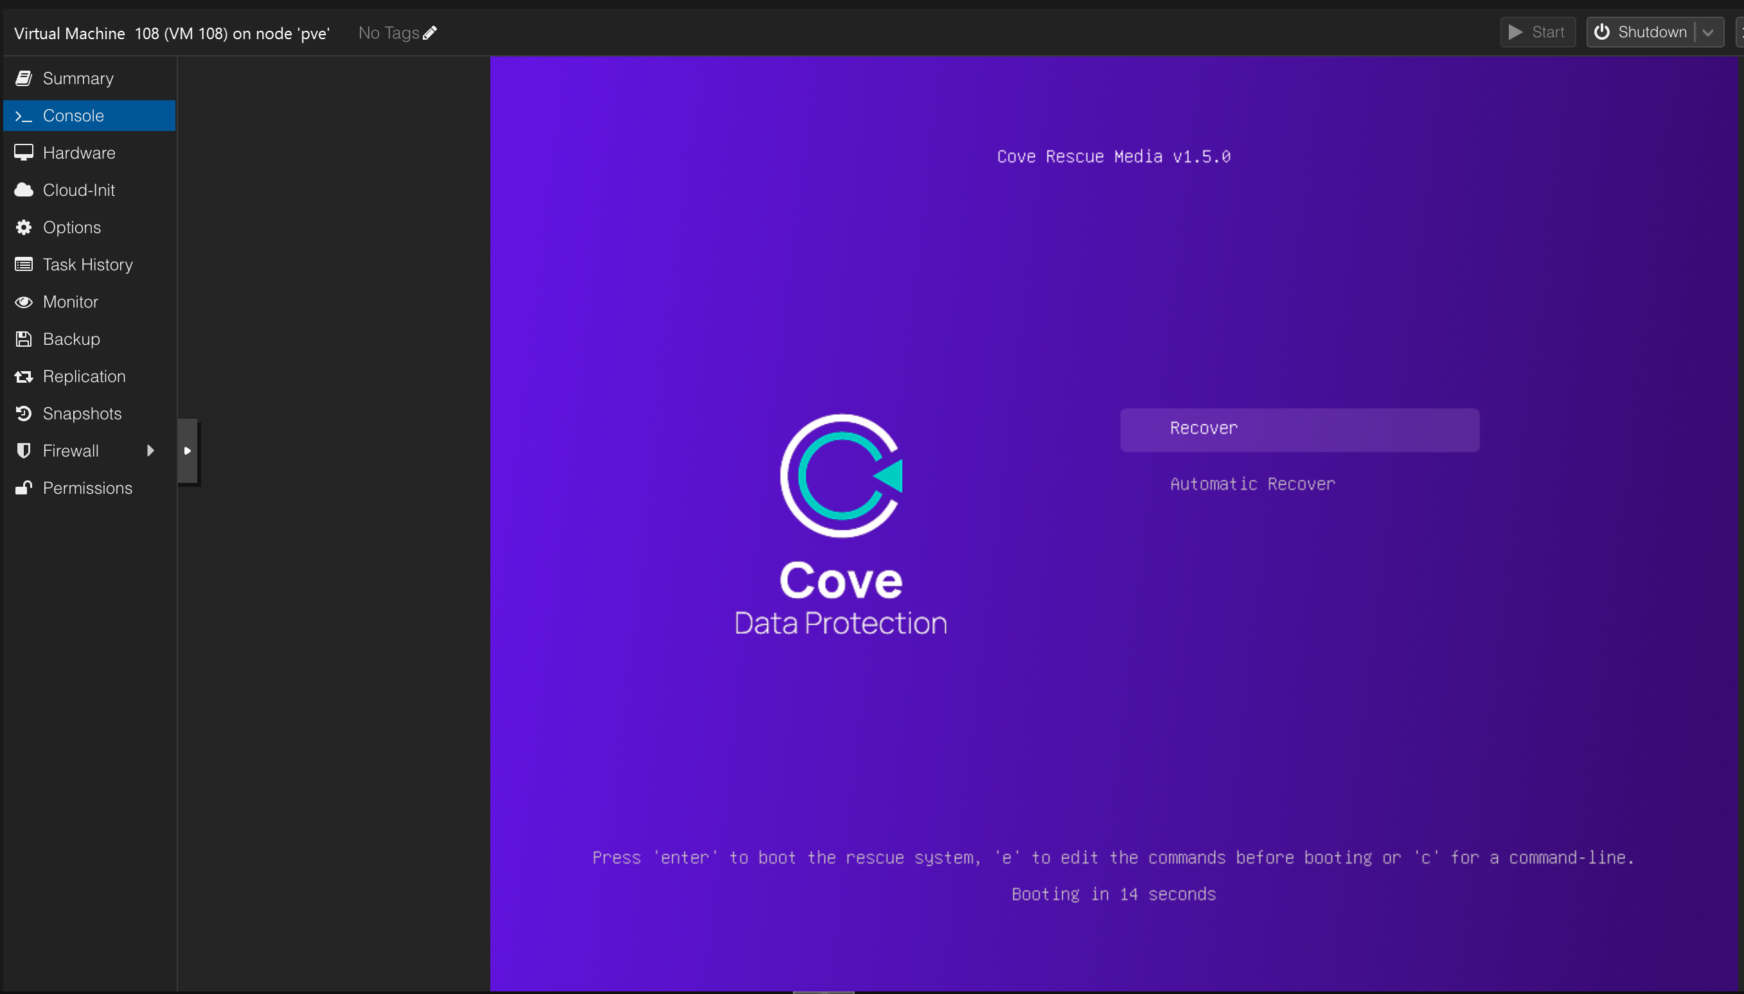The image size is (1744, 994).
Task: Click the Replication label
Action: point(85,377)
